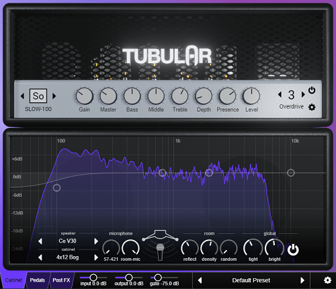This screenshot has height=289, width=336.
Task: Open amp settings gear near Overdrive
Action: 312,107
